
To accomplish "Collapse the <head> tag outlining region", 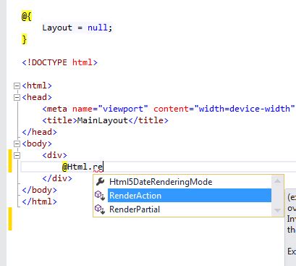I will 17,97.
